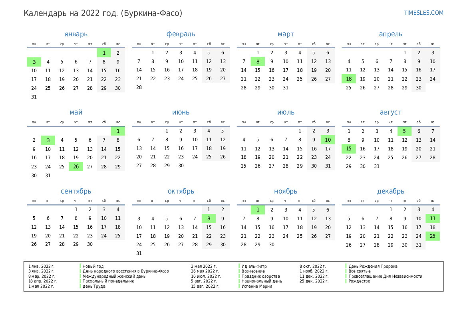This screenshot has width=467, height=330.
Task: Click the Новый год legend entry
Action: point(93,266)
